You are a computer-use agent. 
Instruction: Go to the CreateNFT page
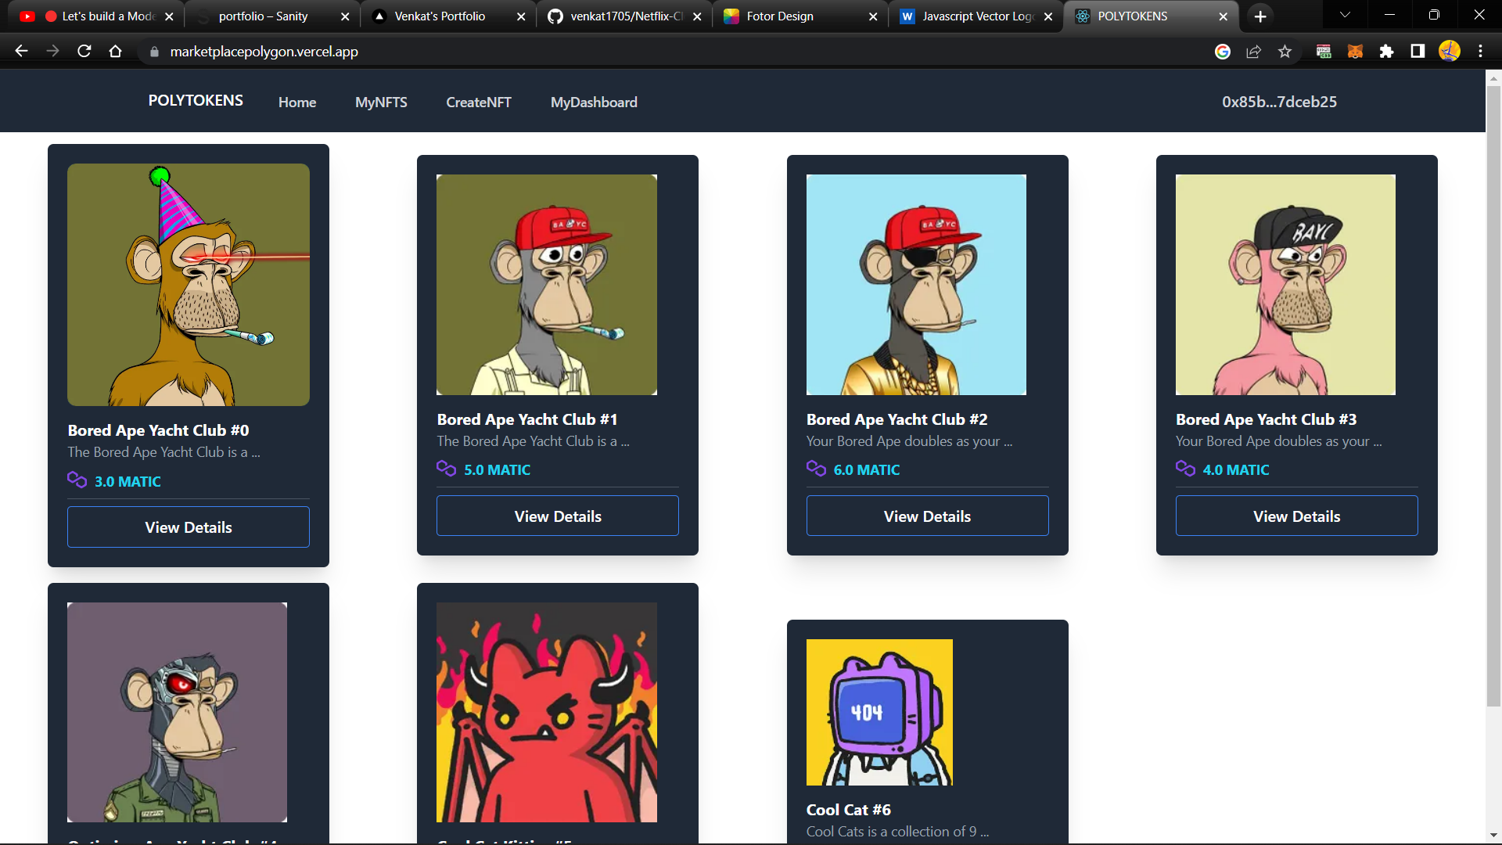[479, 102]
